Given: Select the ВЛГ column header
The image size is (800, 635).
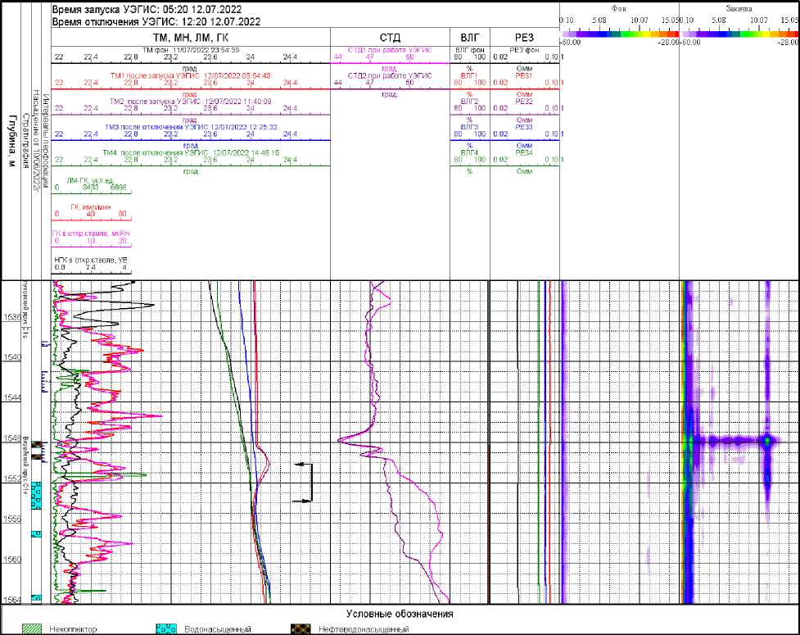Looking at the screenshot, I should tap(469, 39).
